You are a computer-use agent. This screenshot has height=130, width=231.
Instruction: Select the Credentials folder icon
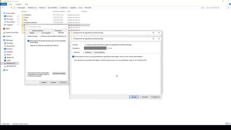pyautogui.click(x=22, y=15)
